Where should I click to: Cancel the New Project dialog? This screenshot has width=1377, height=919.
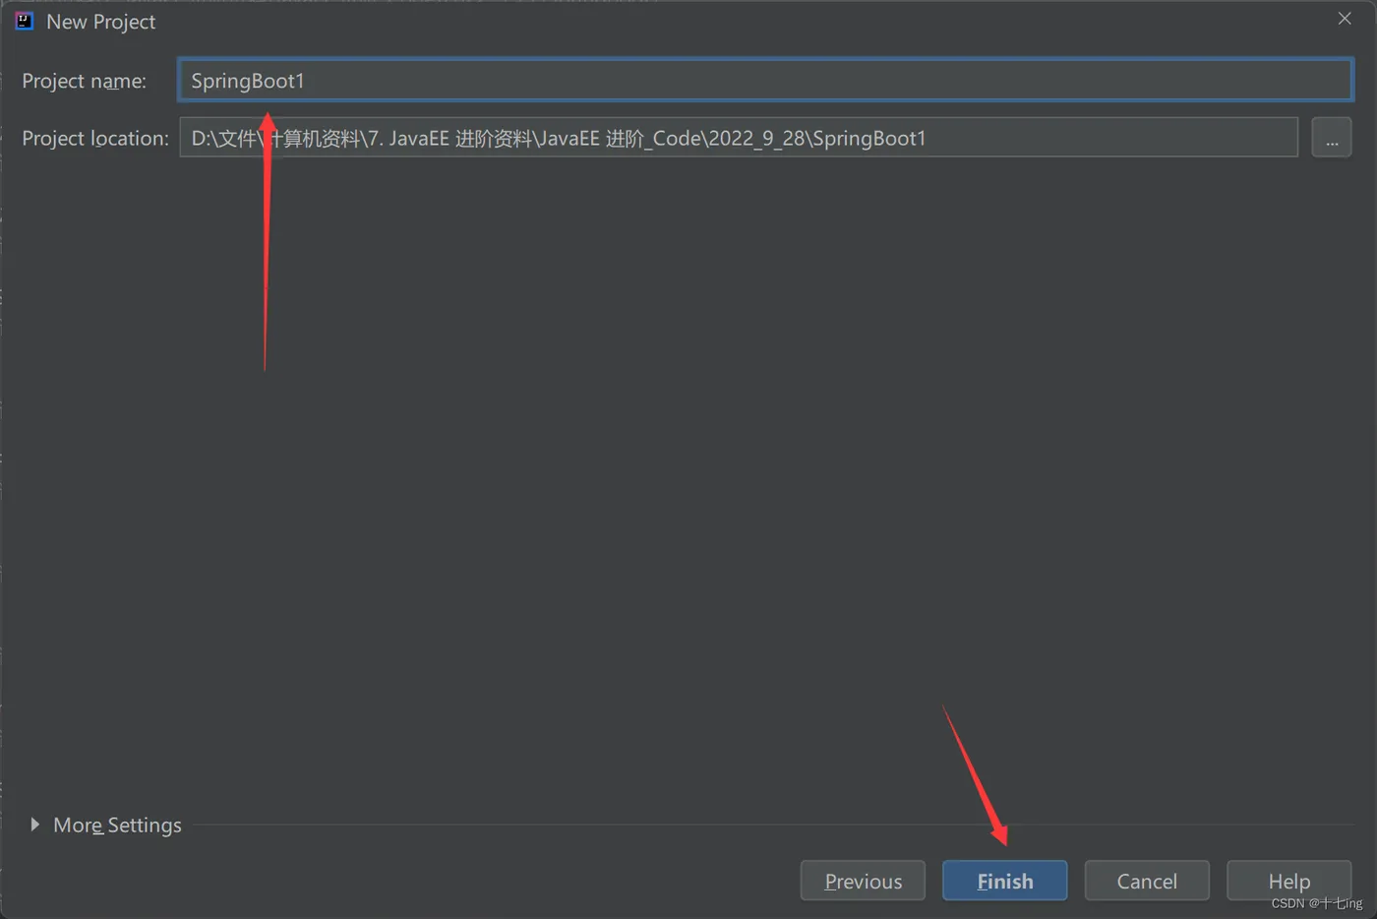coord(1147,881)
